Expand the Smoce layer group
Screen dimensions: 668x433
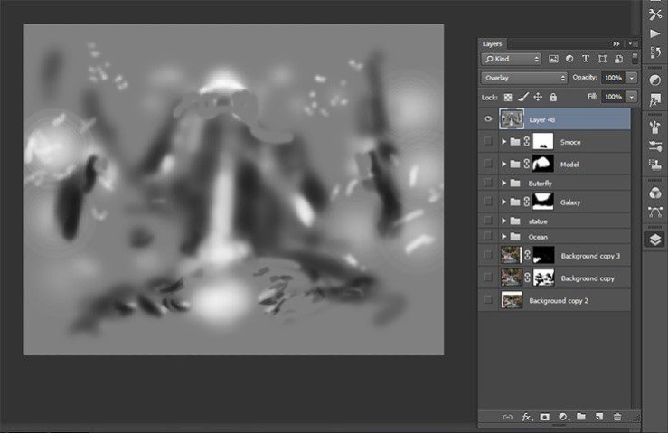504,142
